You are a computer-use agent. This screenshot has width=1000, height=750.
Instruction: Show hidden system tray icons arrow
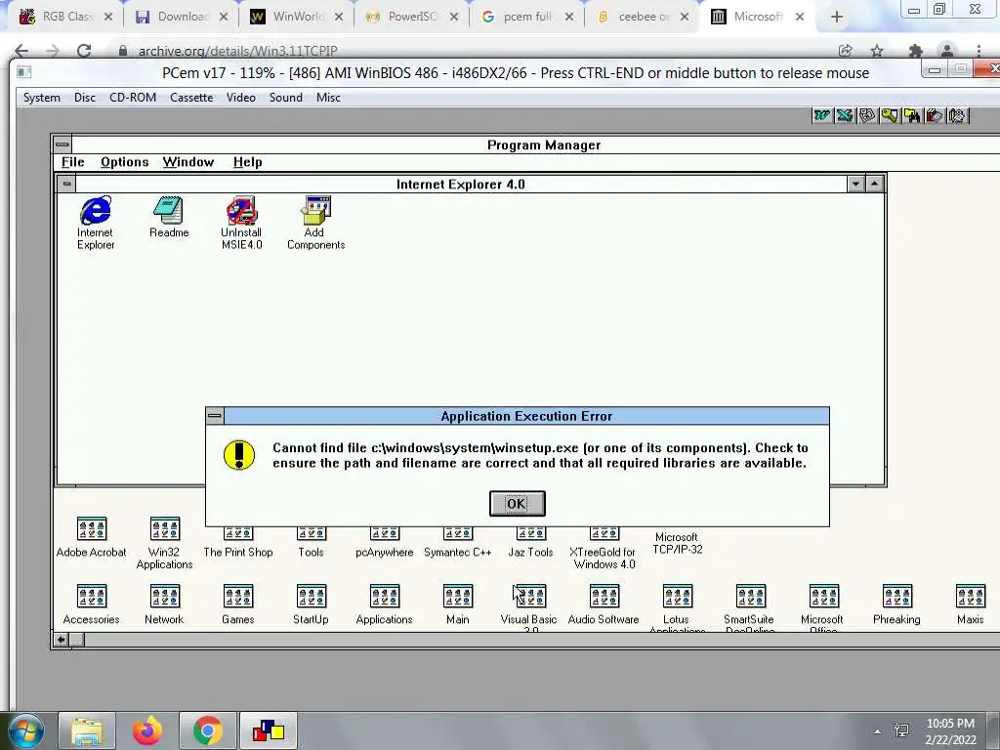coord(878,731)
